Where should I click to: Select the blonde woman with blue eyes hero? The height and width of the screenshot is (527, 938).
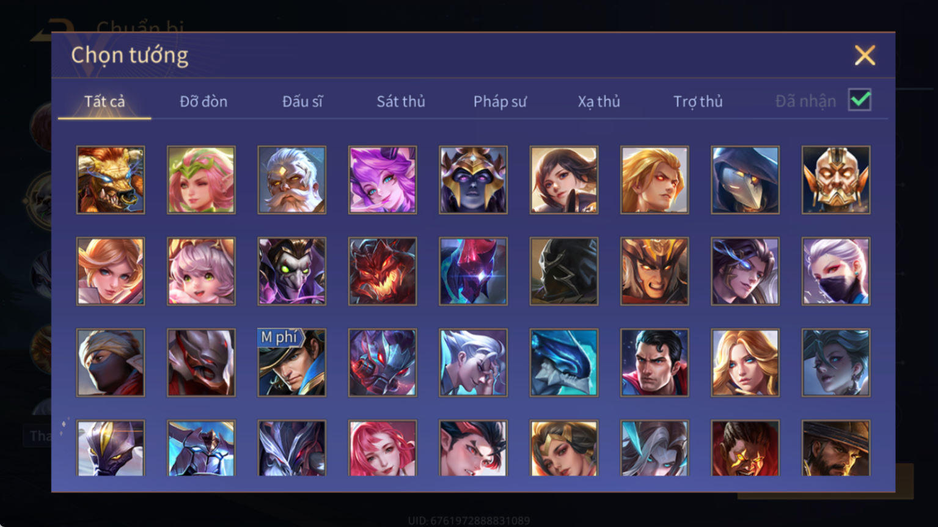[745, 363]
